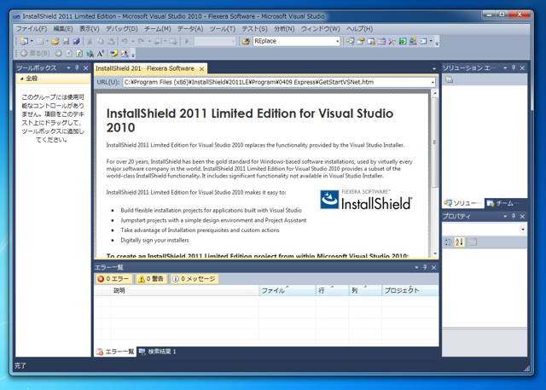Screen dimensions: 546x390
Task: Open the New Project dropdown arrow
Action: coord(32,42)
